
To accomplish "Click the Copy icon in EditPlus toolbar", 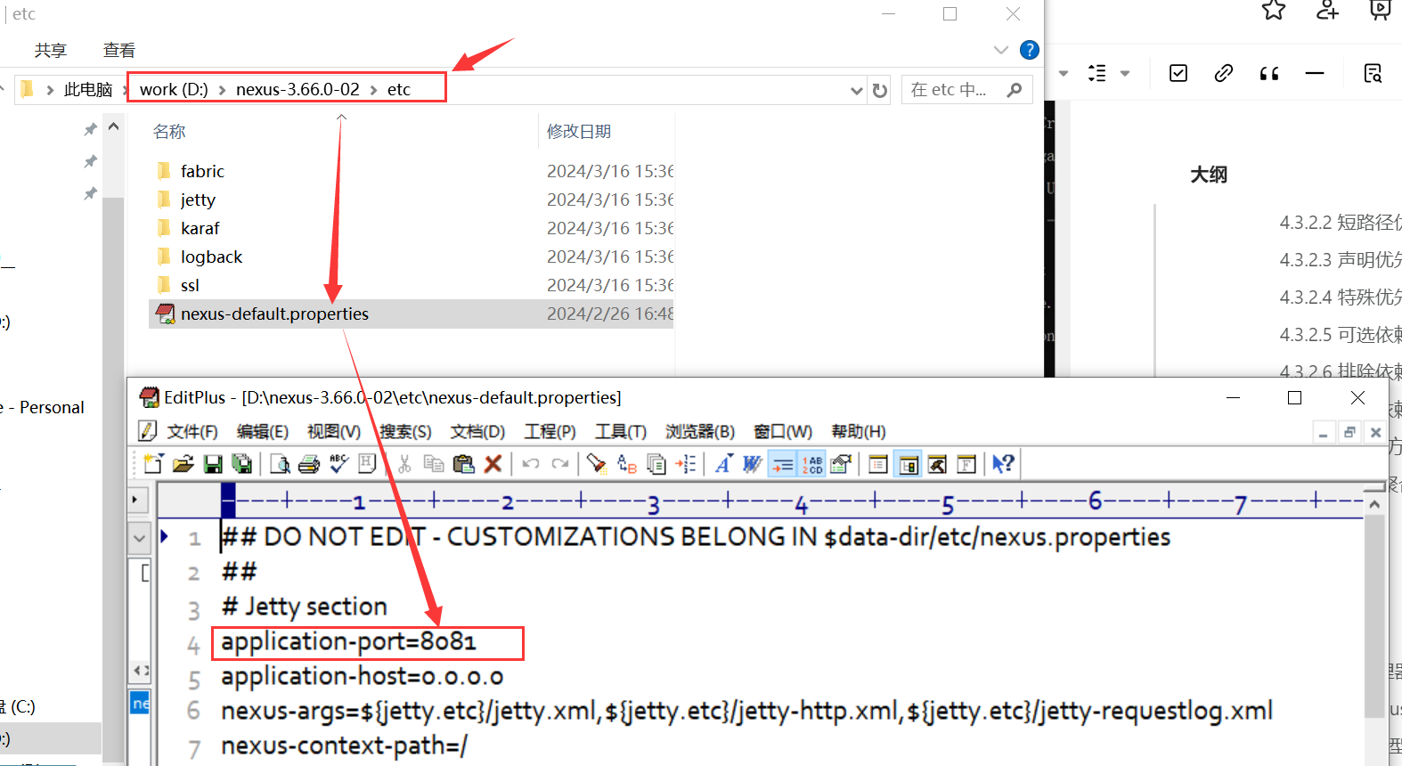I will coord(434,464).
